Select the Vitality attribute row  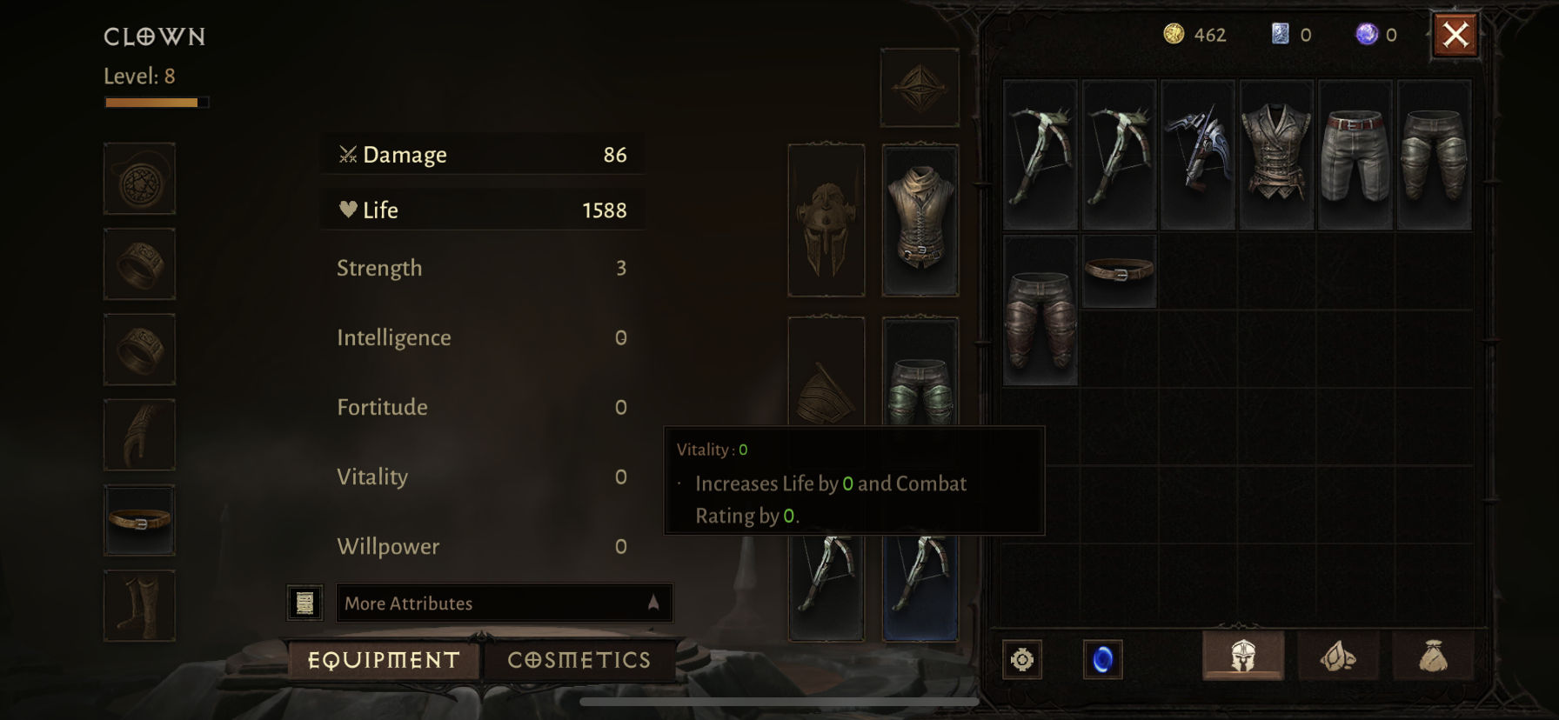[x=482, y=477]
